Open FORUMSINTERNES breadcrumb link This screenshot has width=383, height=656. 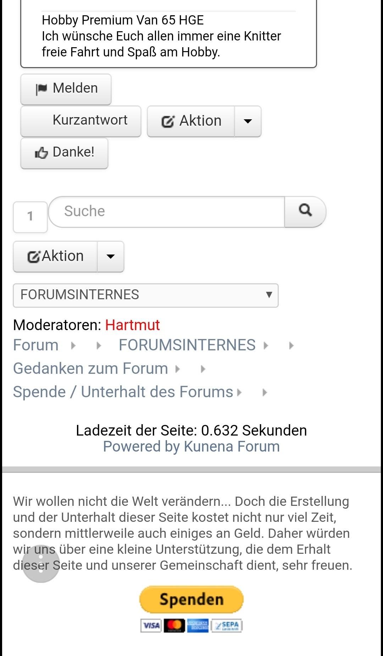[x=187, y=345]
